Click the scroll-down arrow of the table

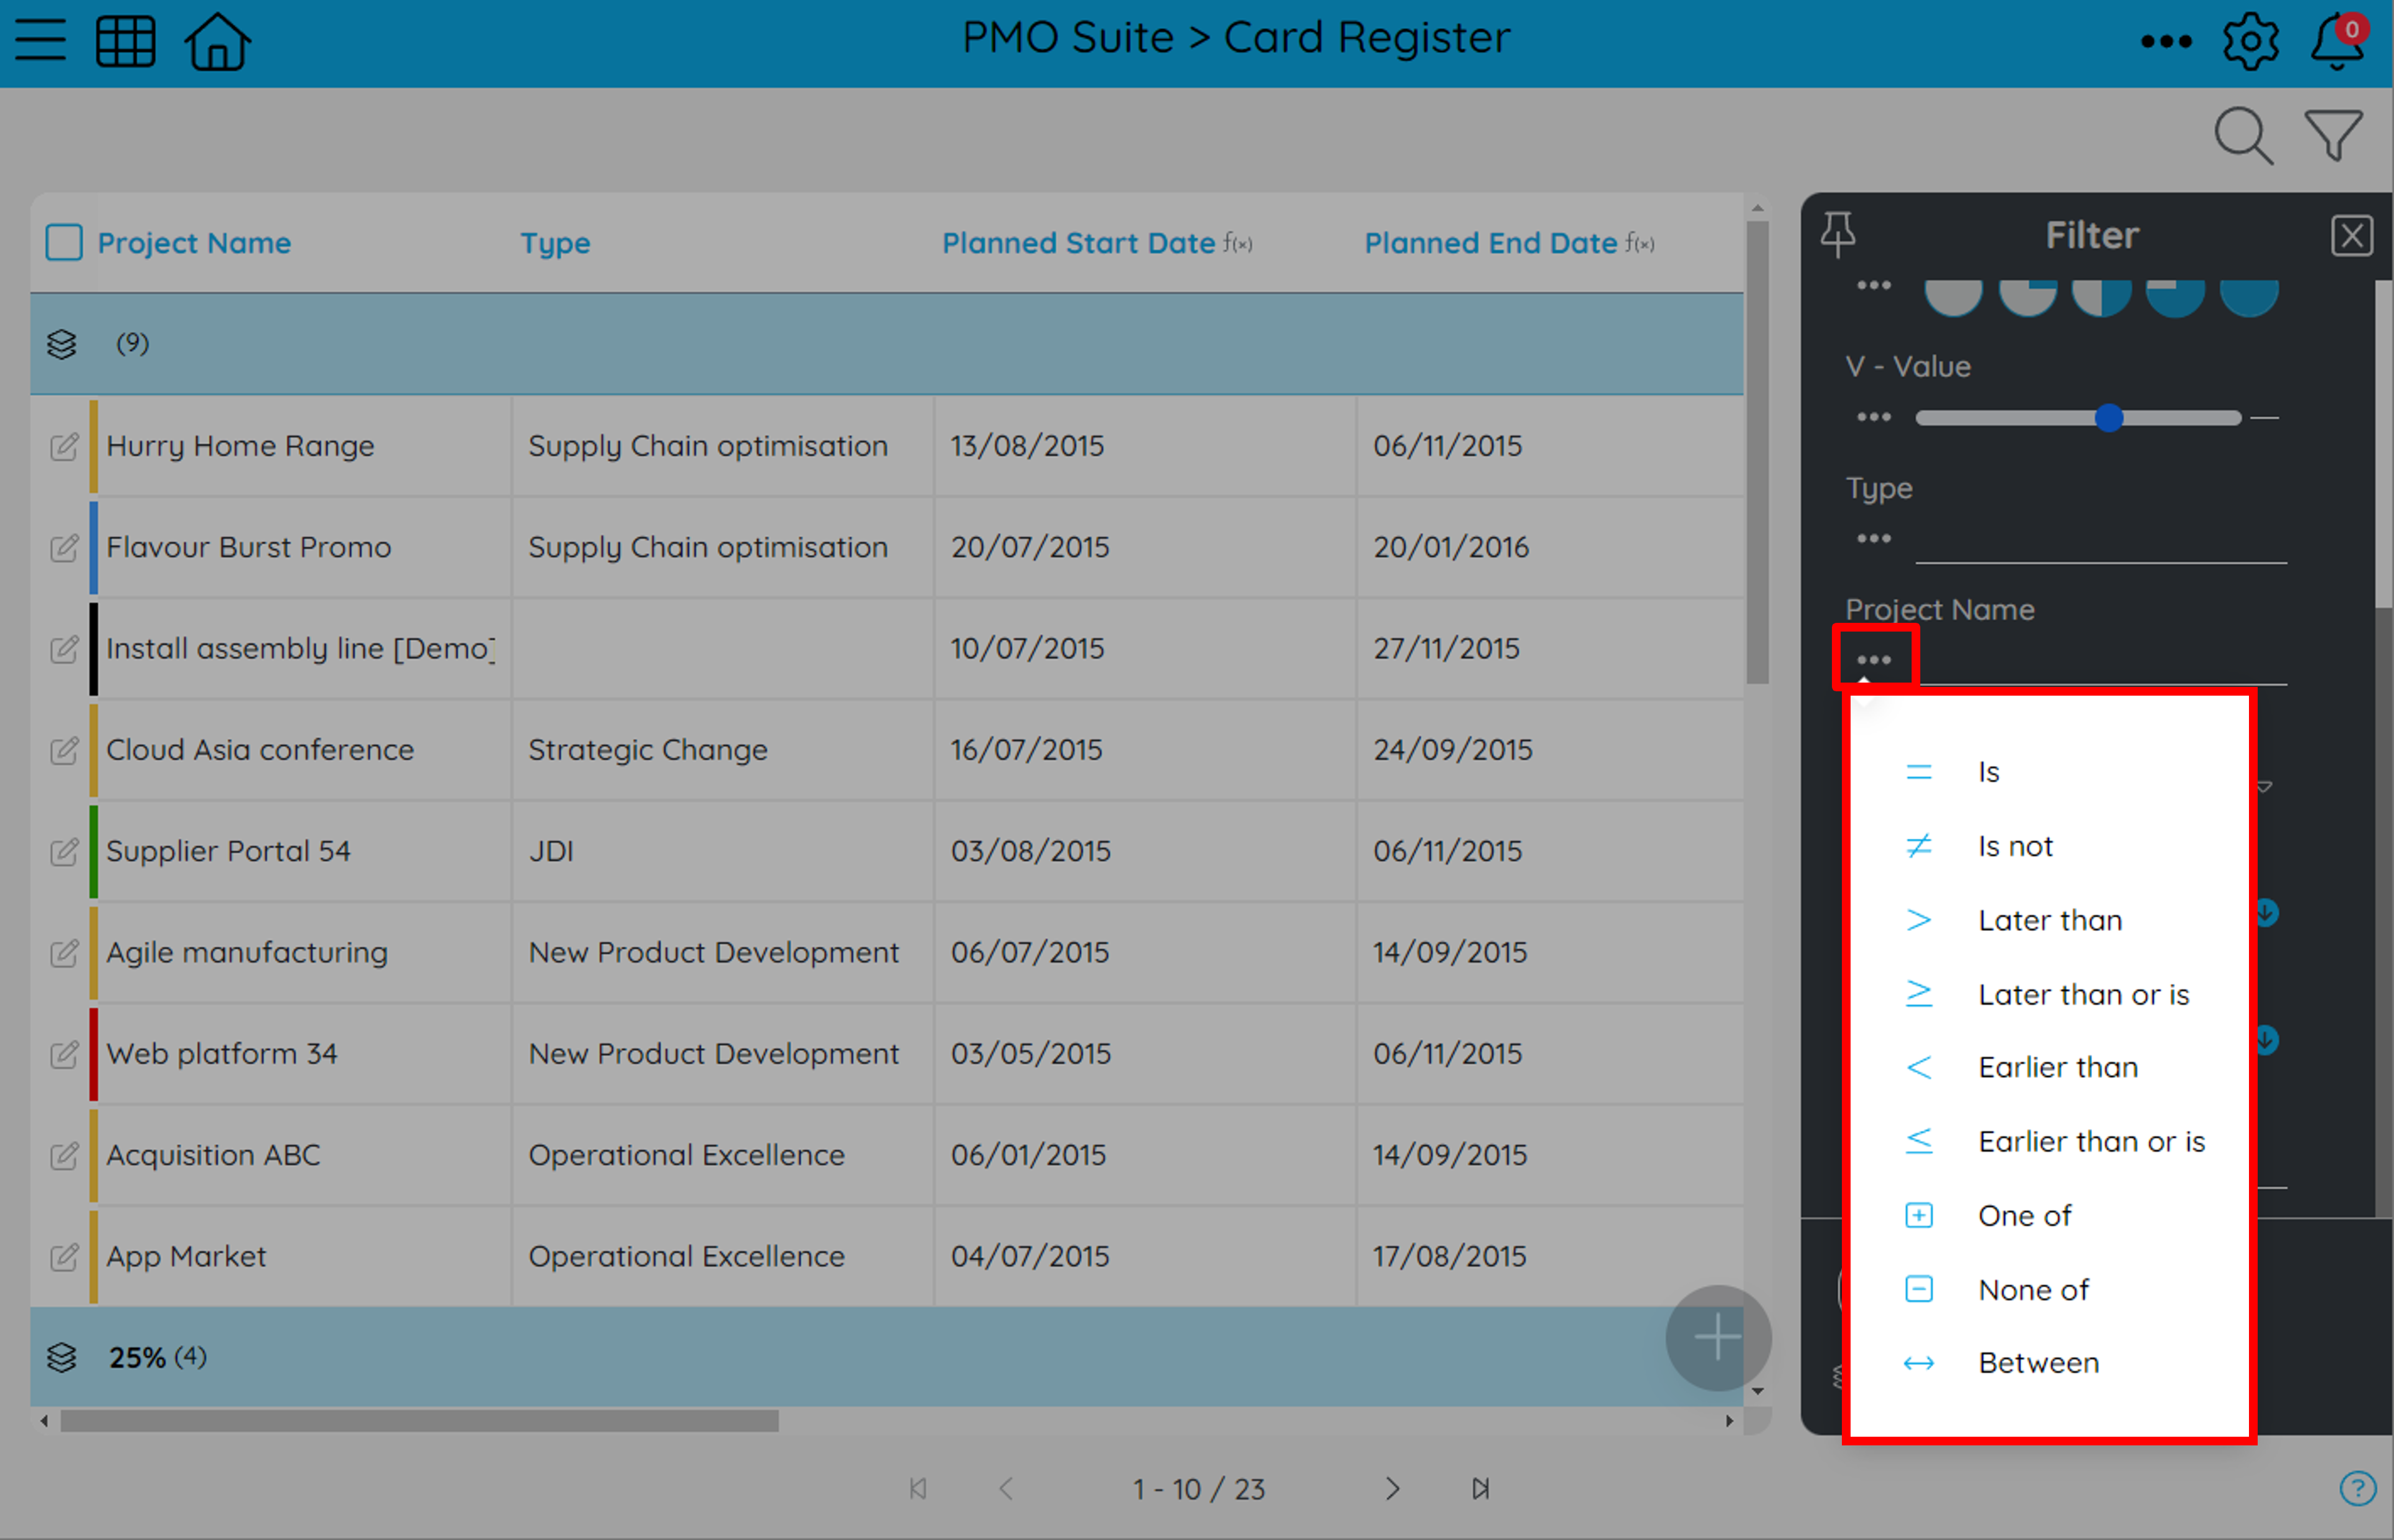click(1758, 1391)
